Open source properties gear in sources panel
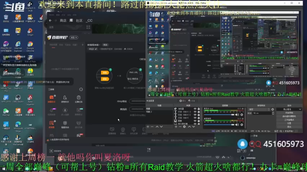307x172 pixels. coord(184,127)
